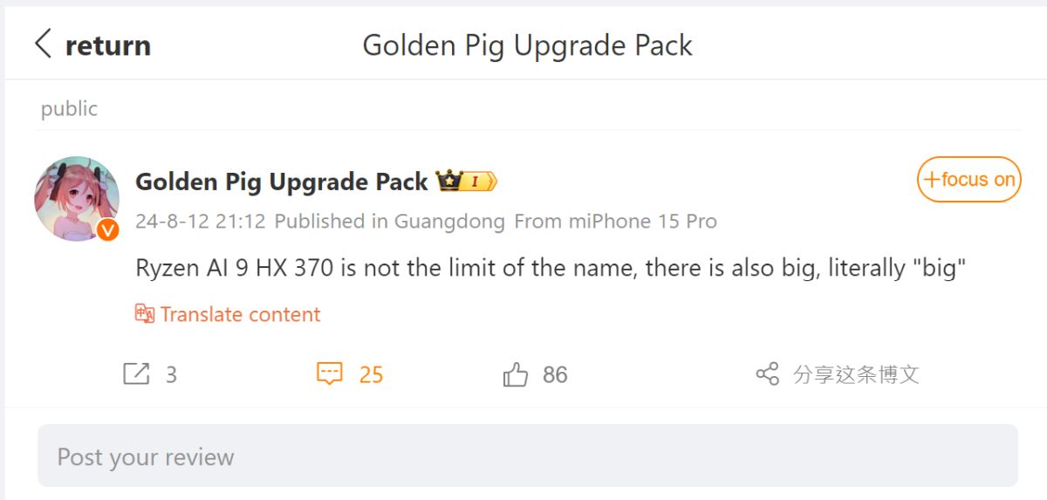Screen dimensions: 1047x500
Task: Click the +focus on follow button
Action: (x=968, y=180)
